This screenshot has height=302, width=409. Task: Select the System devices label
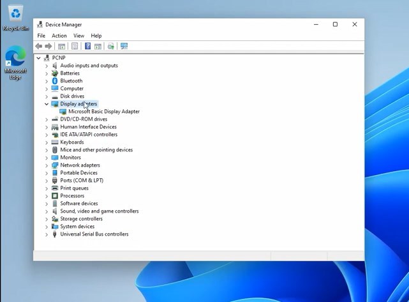[x=77, y=226]
